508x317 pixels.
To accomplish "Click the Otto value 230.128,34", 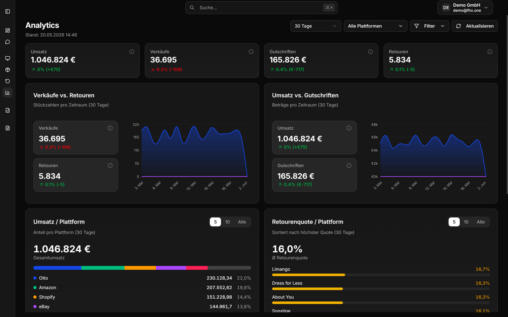I will point(219,278).
